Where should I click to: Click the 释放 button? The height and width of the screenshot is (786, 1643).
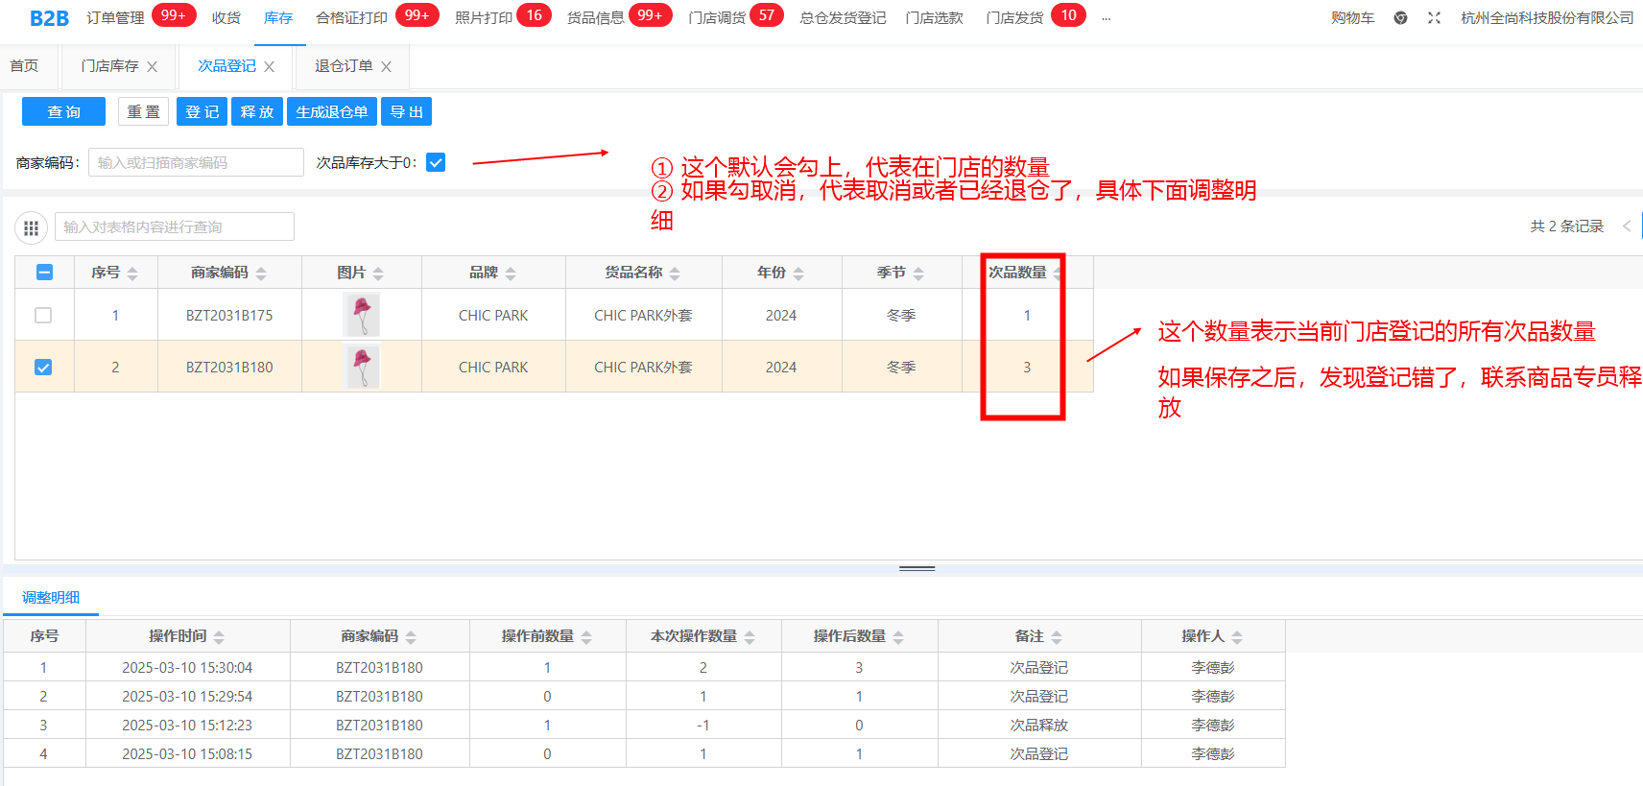(x=256, y=111)
